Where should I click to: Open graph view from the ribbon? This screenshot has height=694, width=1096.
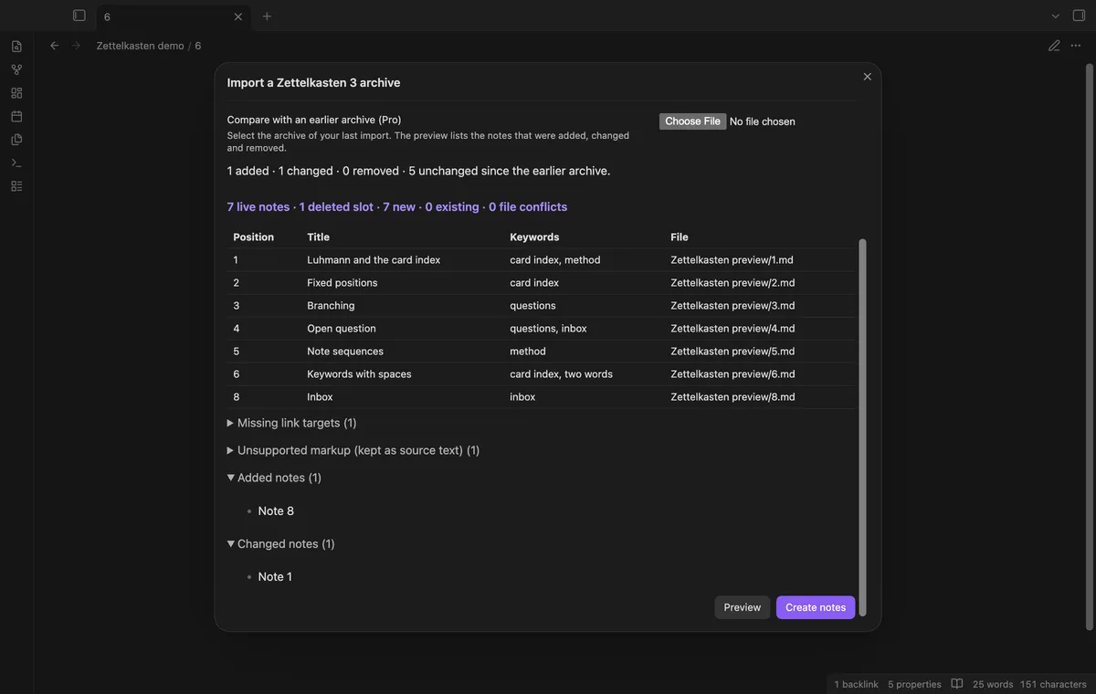[16, 69]
